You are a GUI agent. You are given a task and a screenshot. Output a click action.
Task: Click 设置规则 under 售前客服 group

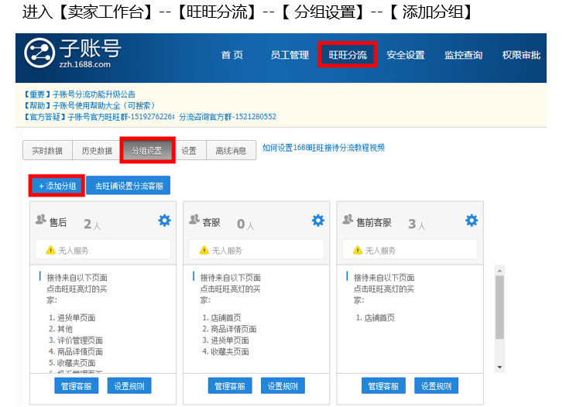point(436,385)
